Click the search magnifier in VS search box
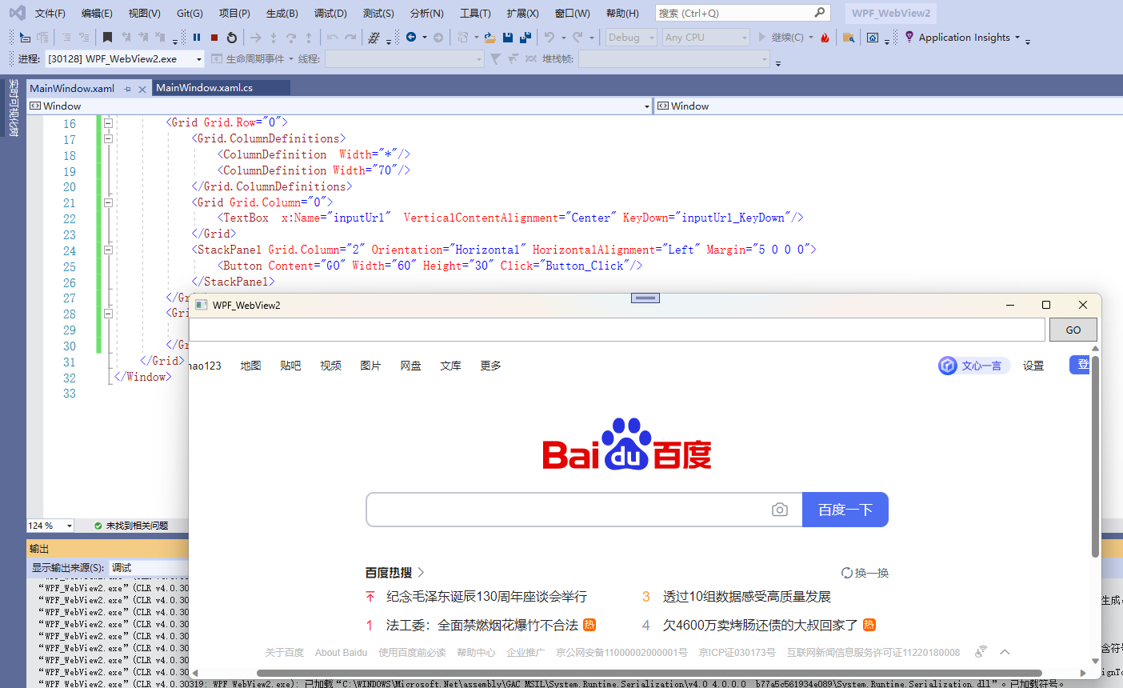 (x=819, y=13)
